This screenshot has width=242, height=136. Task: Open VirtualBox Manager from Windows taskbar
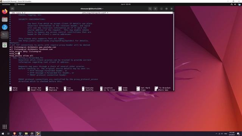click(20, 133)
